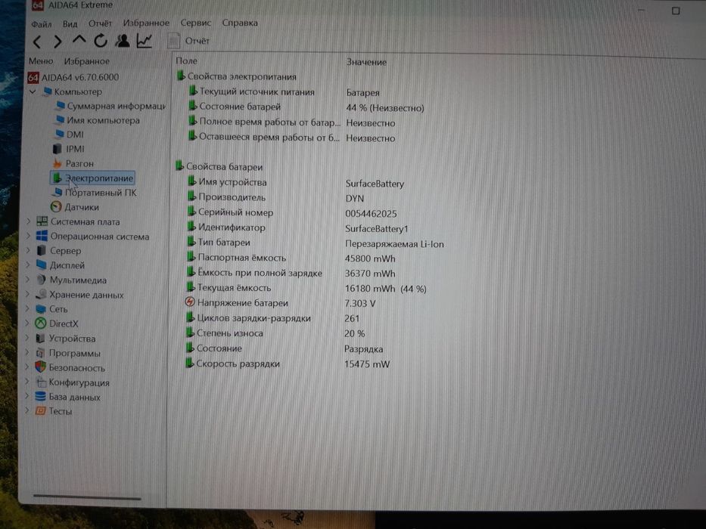Screen dimensions: 706x529
Task: Click the Устройства icon in tree
Action: [x=41, y=339]
